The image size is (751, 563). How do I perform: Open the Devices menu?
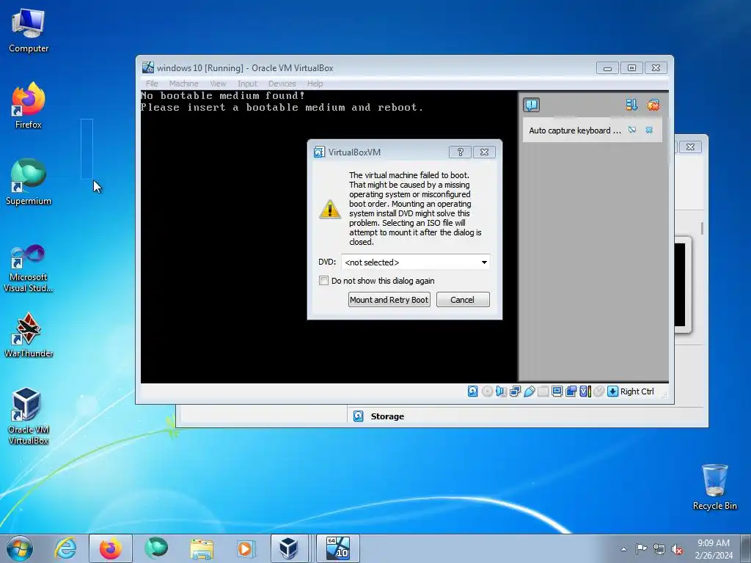click(x=282, y=84)
